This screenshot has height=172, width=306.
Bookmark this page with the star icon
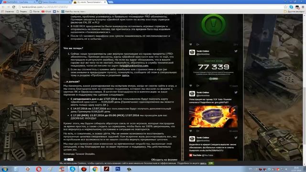click(285, 7)
